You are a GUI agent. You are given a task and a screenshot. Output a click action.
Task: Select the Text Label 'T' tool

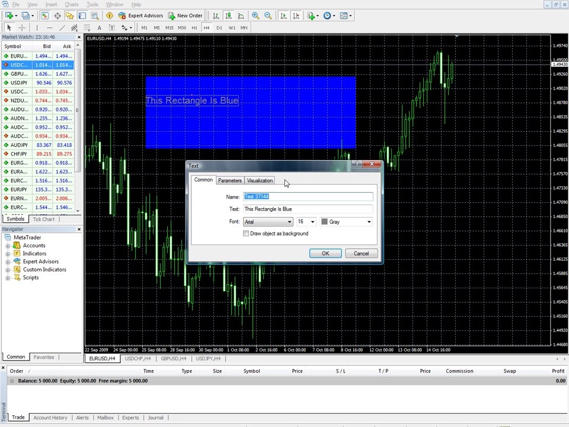click(x=112, y=28)
